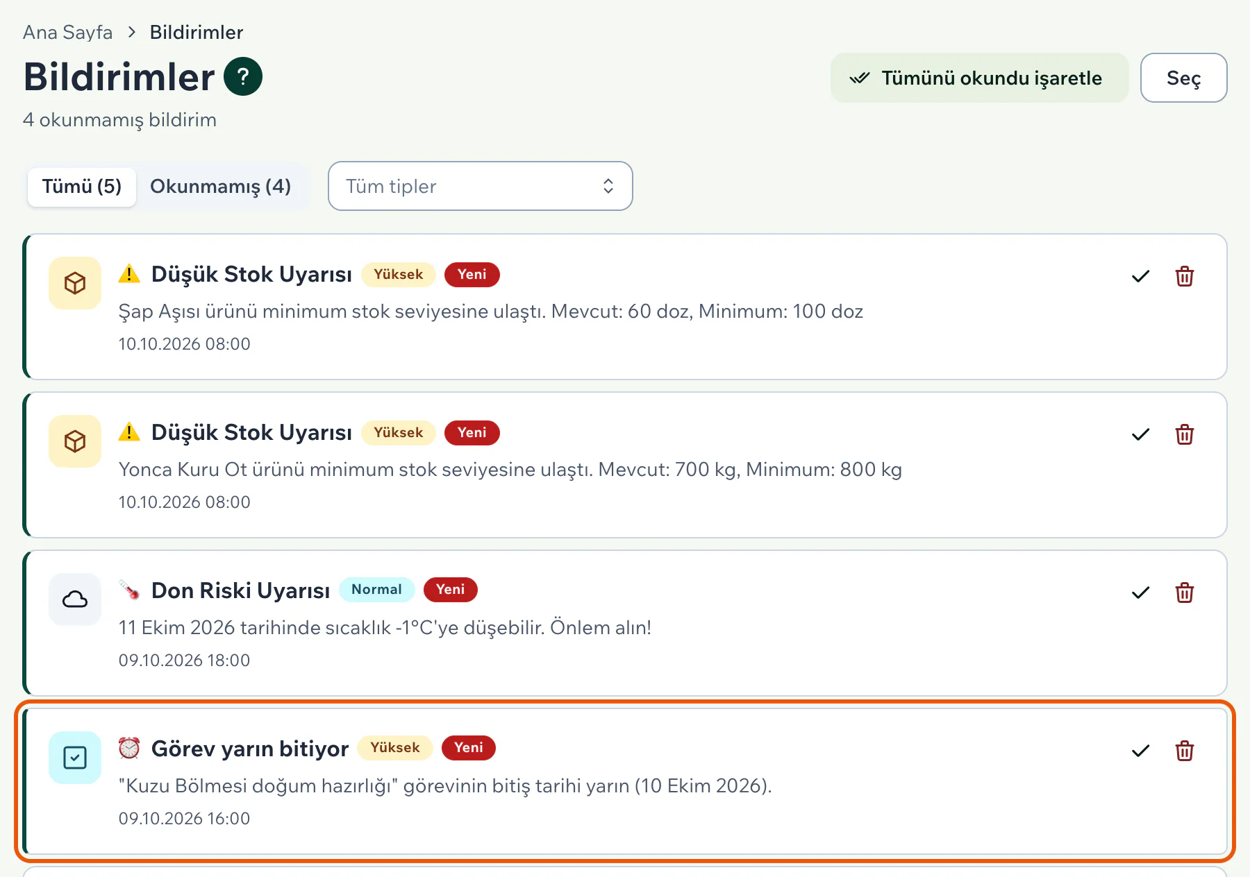Delete the Şap Aşısı low stock notification
1250x877 pixels.
[x=1185, y=276]
